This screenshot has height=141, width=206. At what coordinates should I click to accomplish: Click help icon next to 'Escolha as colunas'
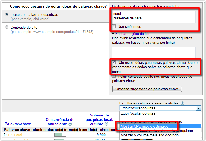[182, 103]
